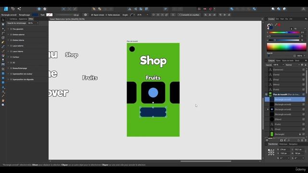
Task: Expand the Lueur externe effect options
Action: 8,46
